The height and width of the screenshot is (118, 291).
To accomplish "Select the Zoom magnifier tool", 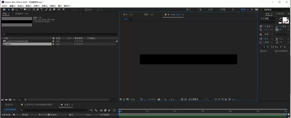I will [16, 9].
